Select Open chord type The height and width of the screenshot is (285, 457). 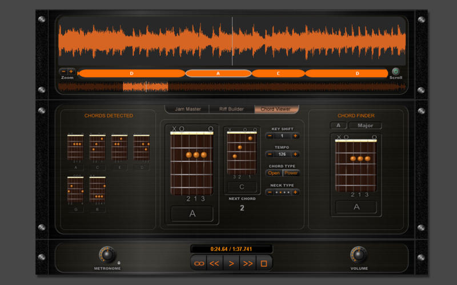tap(274, 173)
